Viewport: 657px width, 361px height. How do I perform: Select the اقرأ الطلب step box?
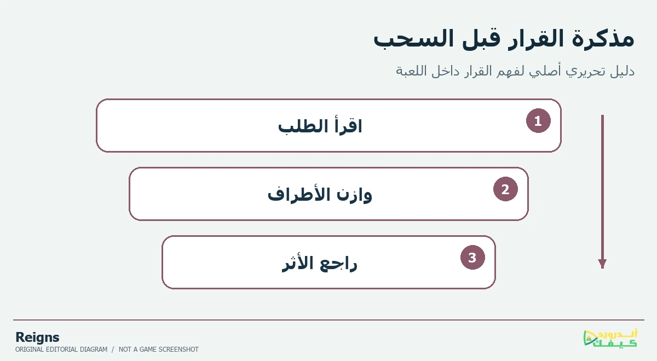[328, 125]
